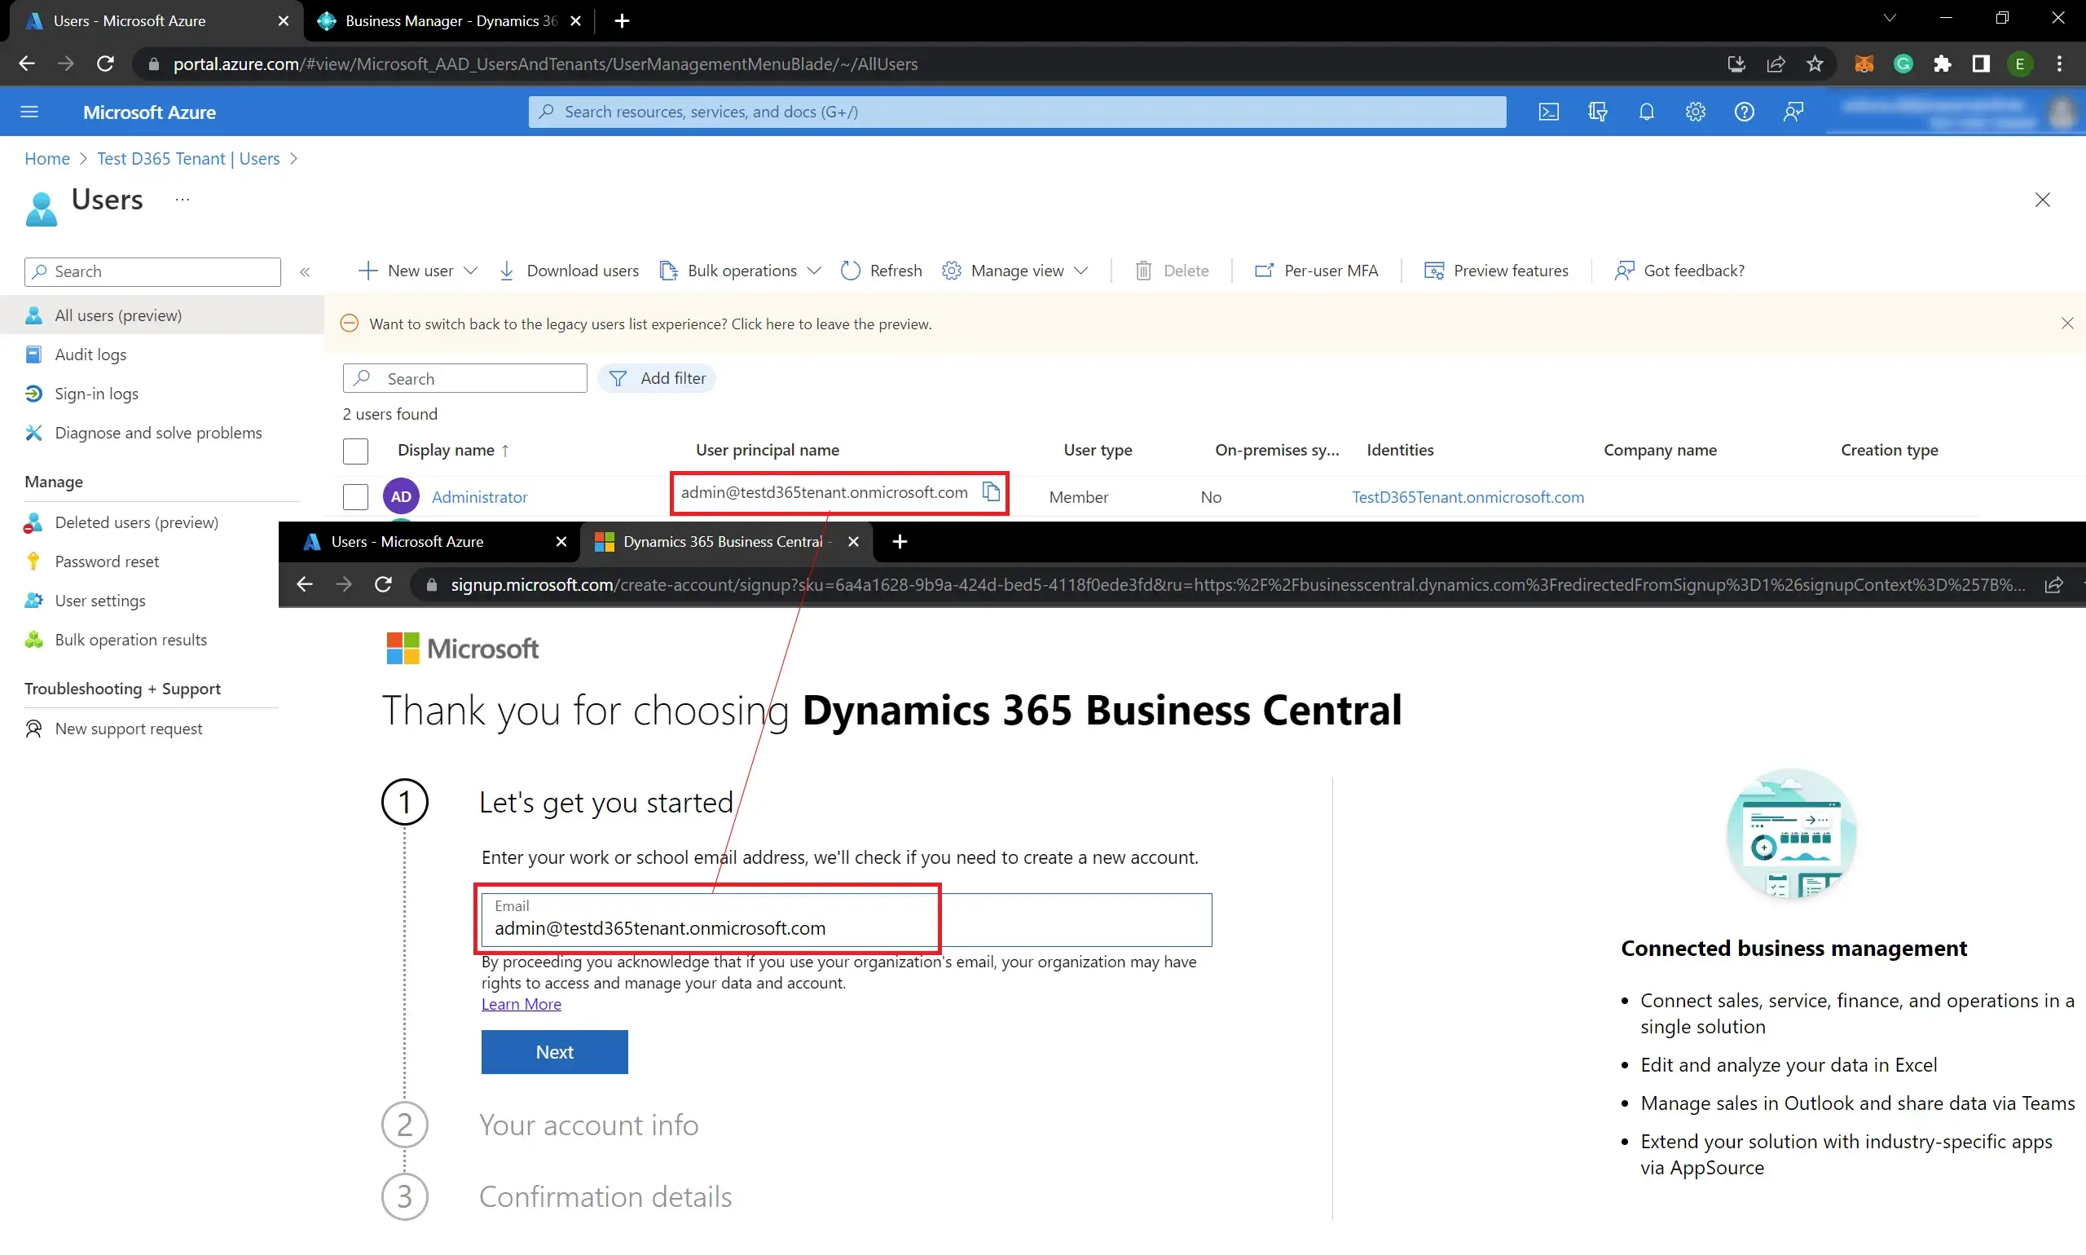Screen dimensions: 2086x1255
Task: Collapse the Users side menu
Action: (x=306, y=271)
